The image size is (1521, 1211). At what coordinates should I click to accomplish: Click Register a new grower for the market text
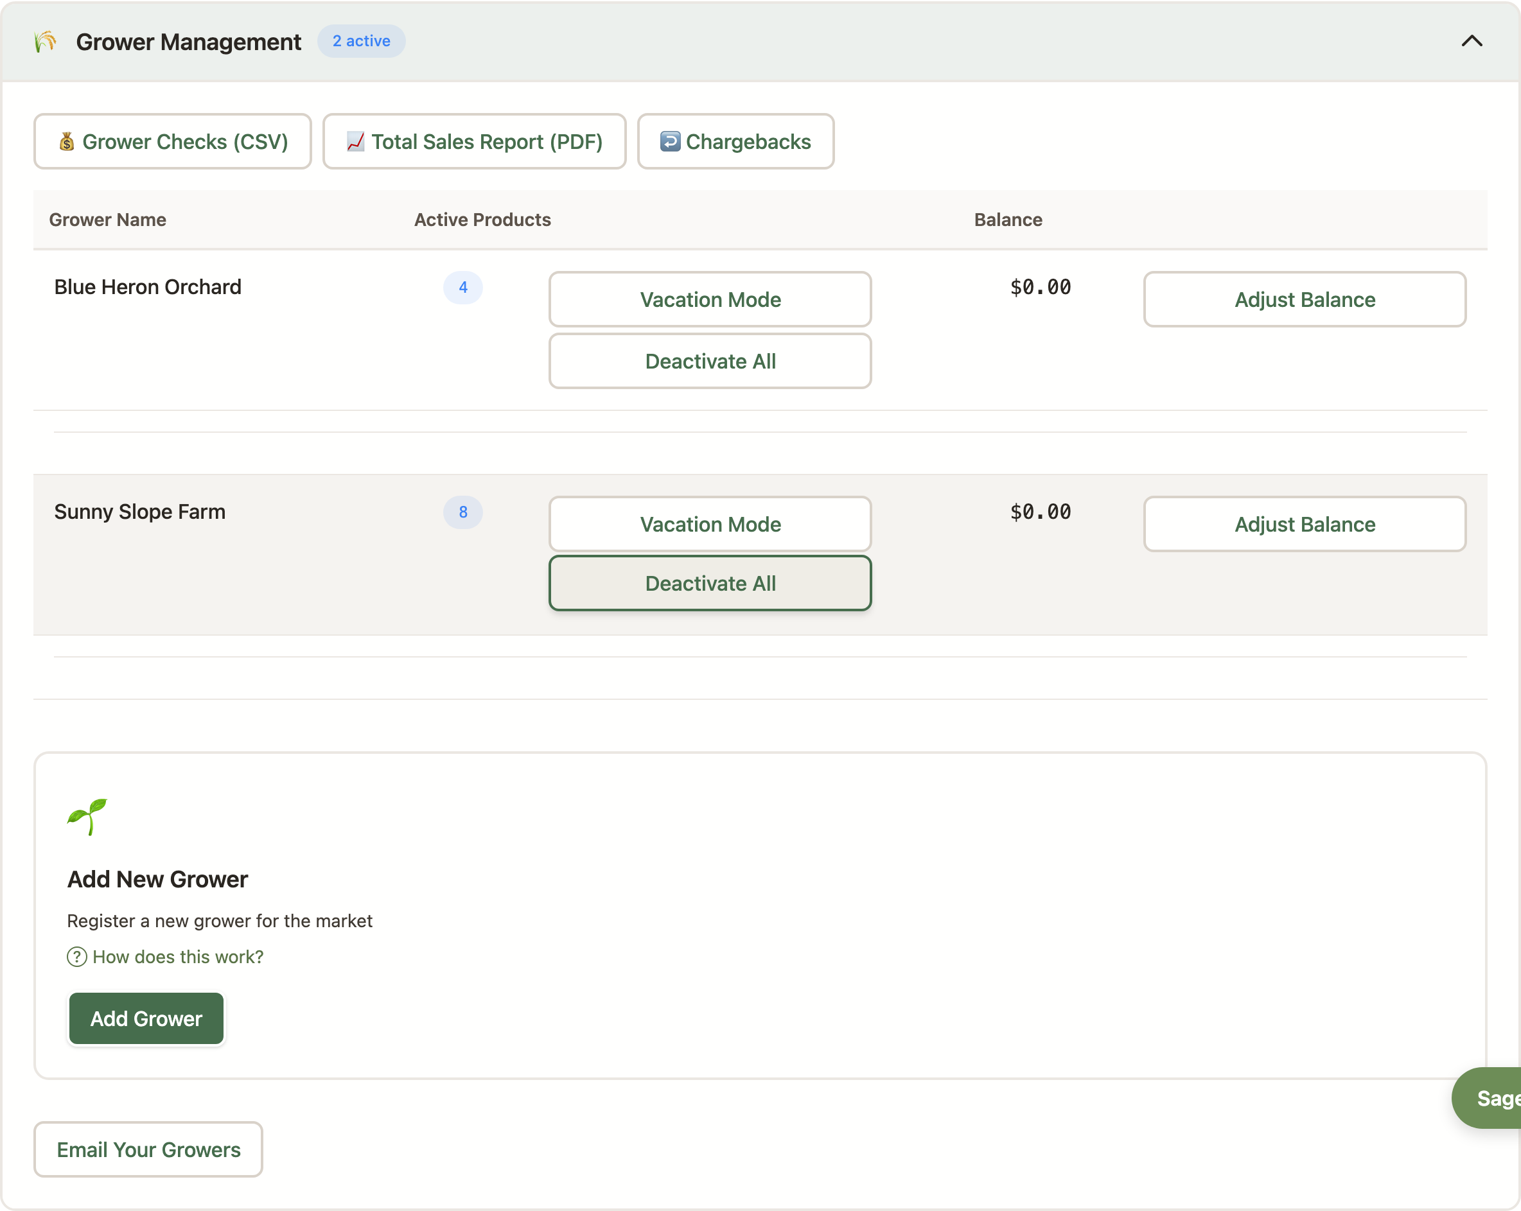point(220,920)
